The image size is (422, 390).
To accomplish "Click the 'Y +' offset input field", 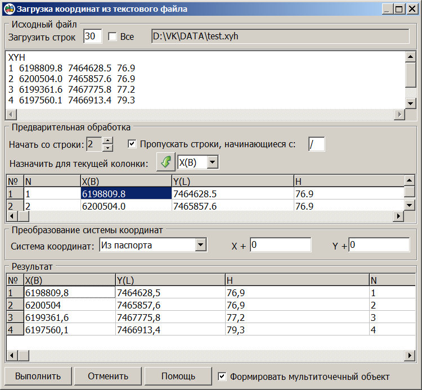I will 379,245.
